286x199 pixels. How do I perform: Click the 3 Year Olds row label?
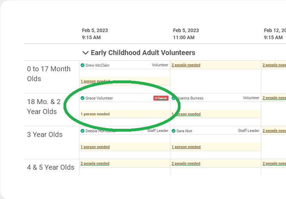pos(45,134)
